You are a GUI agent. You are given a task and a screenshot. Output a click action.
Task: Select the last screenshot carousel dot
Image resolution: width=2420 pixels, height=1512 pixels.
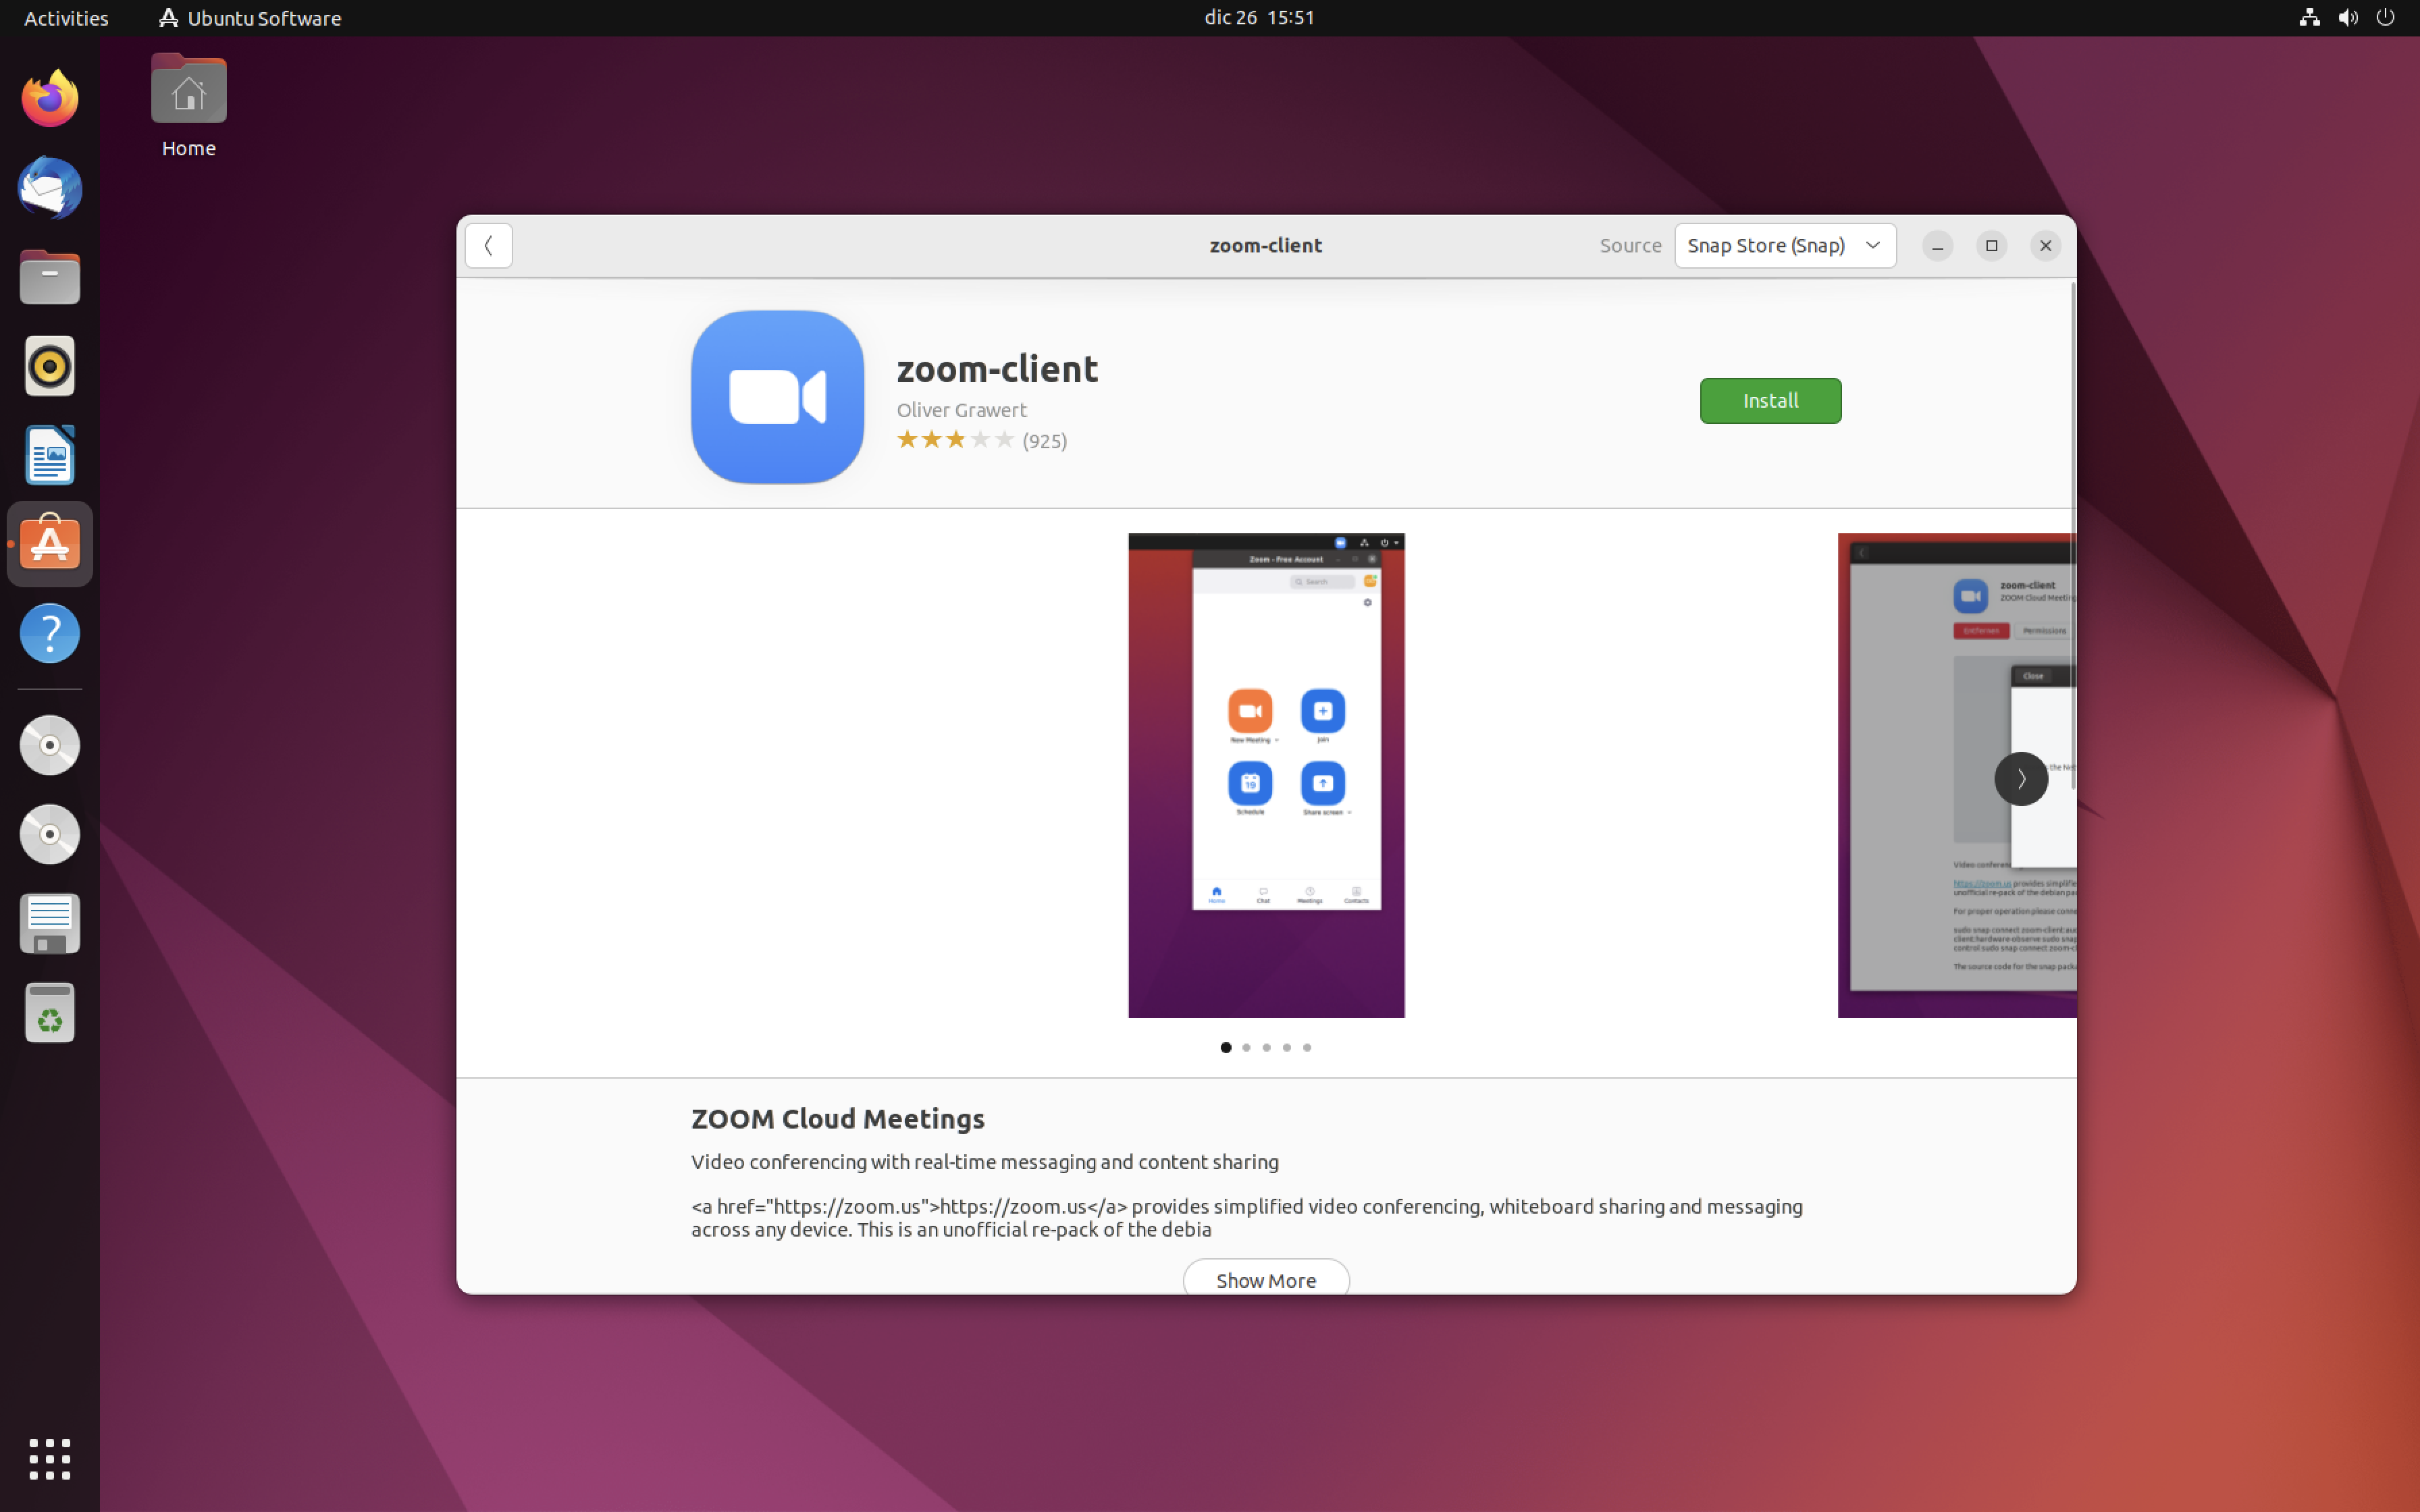click(1307, 1047)
